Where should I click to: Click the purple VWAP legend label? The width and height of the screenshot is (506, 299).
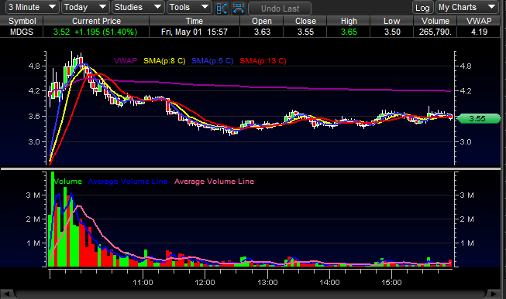(x=126, y=60)
